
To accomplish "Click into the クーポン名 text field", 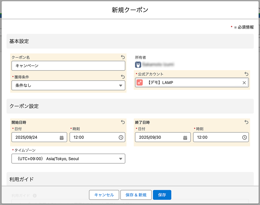I will coord(68,66).
